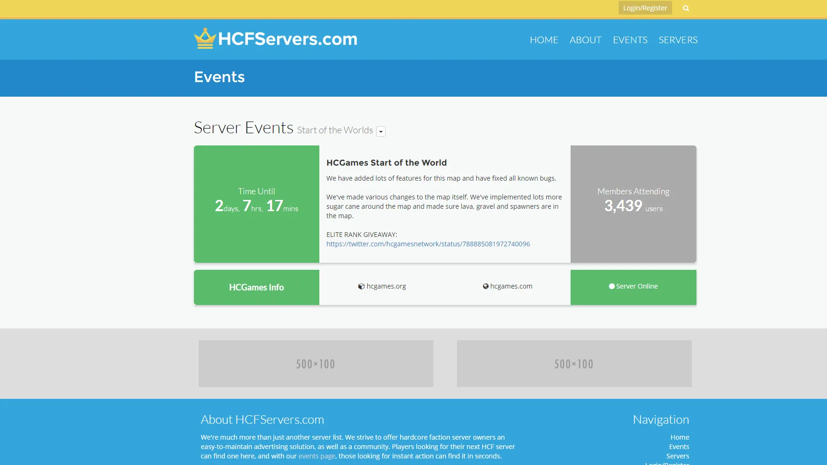Click the Events page title

point(219,77)
